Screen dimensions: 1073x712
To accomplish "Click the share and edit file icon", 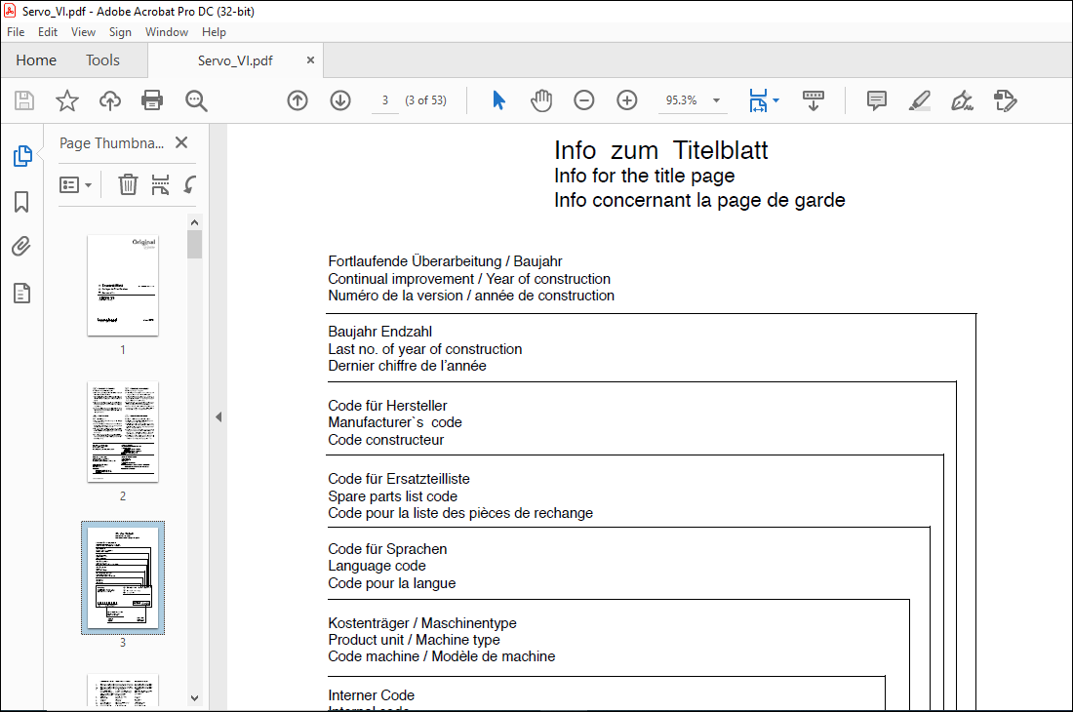I will point(1006,100).
